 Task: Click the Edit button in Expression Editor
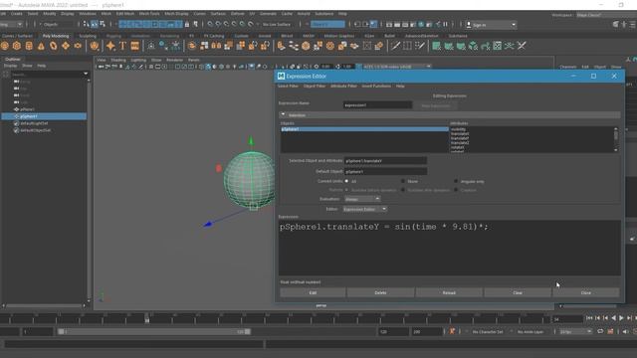click(313, 292)
